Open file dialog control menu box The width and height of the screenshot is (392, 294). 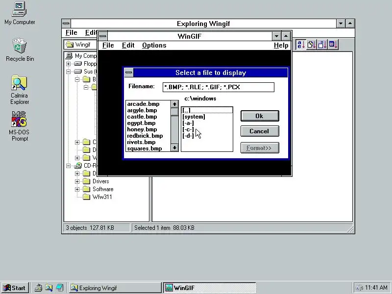coord(129,73)
